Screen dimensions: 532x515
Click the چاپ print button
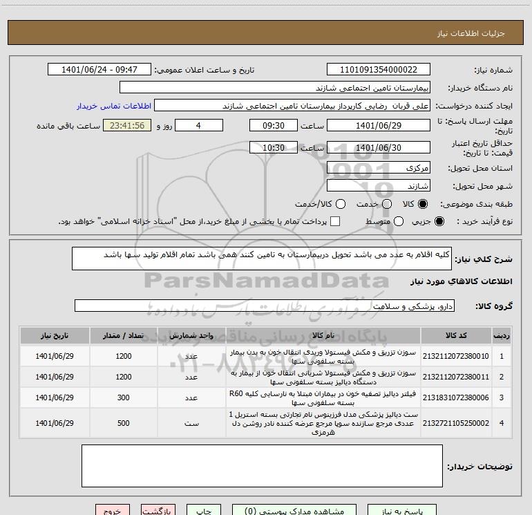[204, 509]
